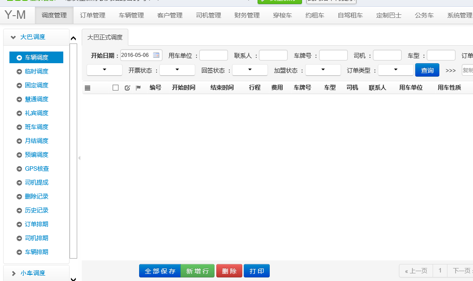Toggle the select-all checkbox in table header
Viewport: 473px width, 281px height.
click(x=115, y=88)
